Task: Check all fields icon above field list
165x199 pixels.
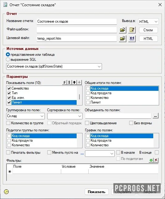Action: pos(64,82)
